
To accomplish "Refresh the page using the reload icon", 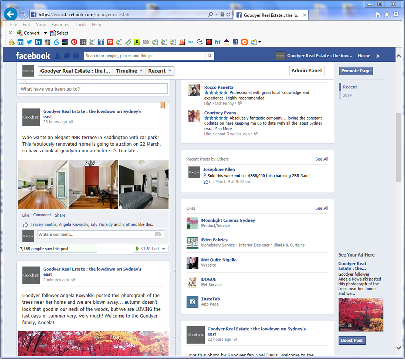I will [x=229, y=15].
